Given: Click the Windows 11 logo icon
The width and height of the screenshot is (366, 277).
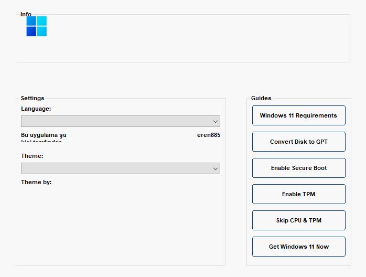Looking at the screenshot, I should coord(36,26).
